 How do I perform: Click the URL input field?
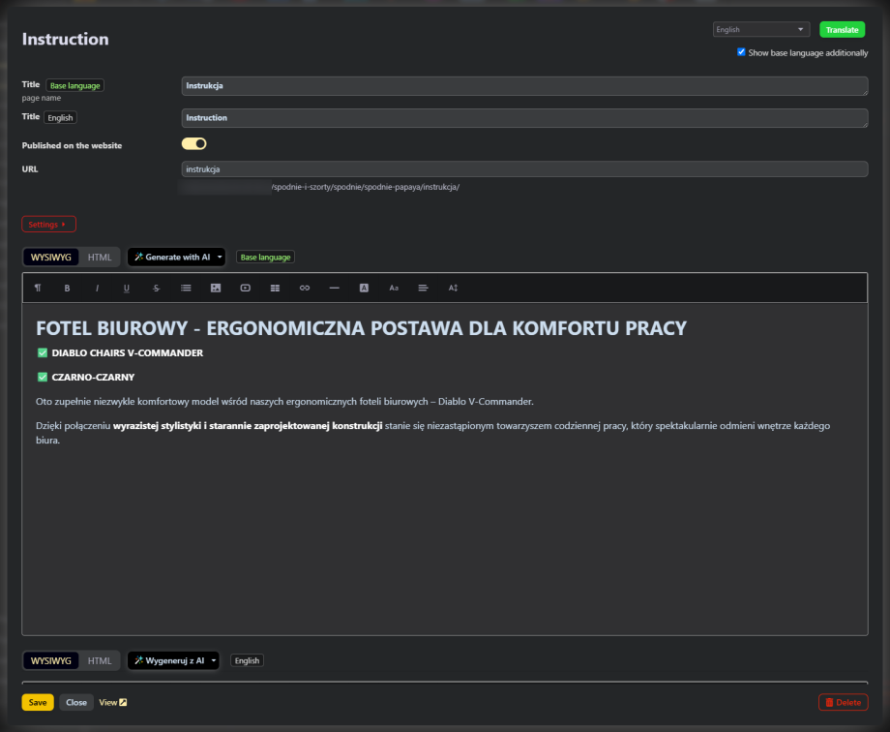(x=524, y=168)
